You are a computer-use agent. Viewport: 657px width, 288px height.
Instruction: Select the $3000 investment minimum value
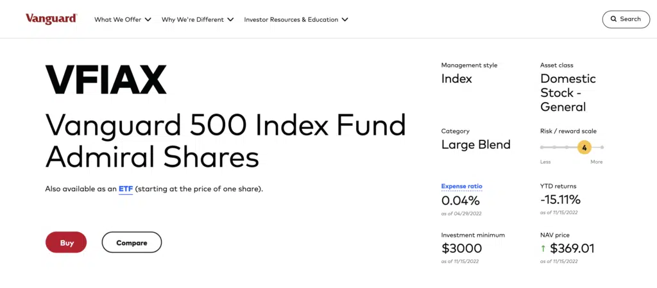[x=461, y=248]
